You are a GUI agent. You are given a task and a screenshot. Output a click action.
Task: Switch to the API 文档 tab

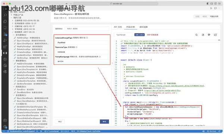tap(118, 27)
